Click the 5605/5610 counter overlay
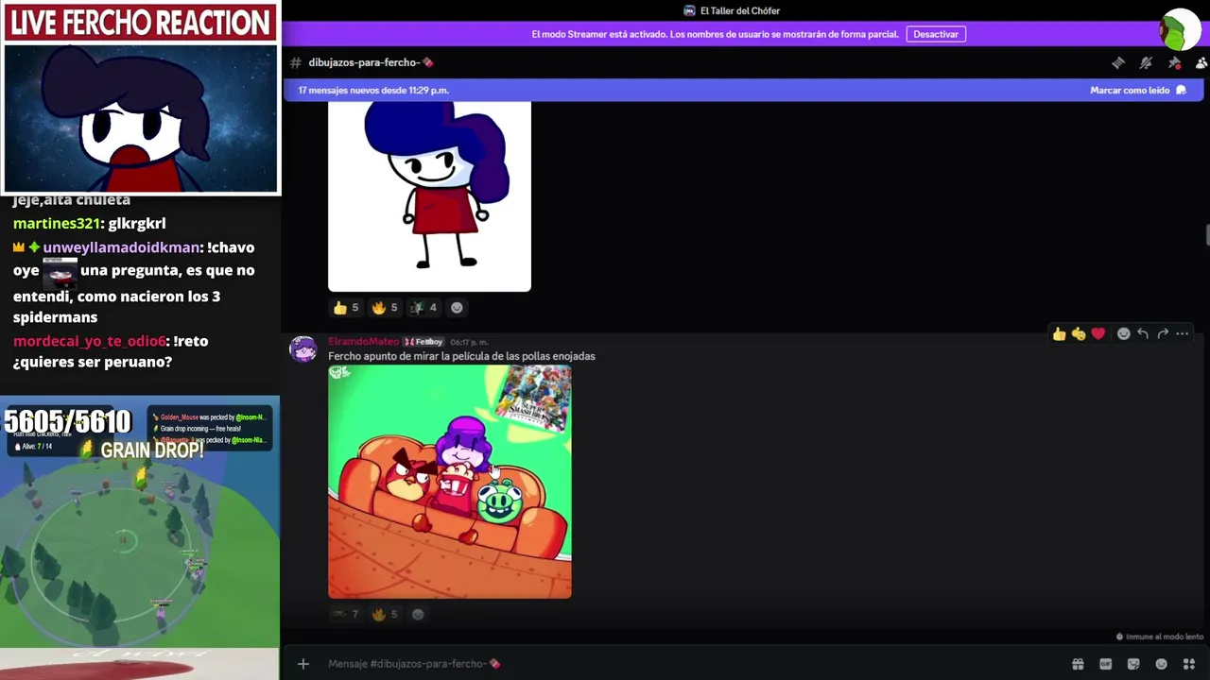The height and width of the screenshot is (680, 1210). pyautogui.click(x=67, y=421)
